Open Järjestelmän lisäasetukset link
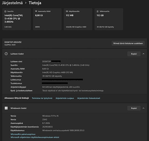The width and height of the screenshot is (149, 141). 89,98
